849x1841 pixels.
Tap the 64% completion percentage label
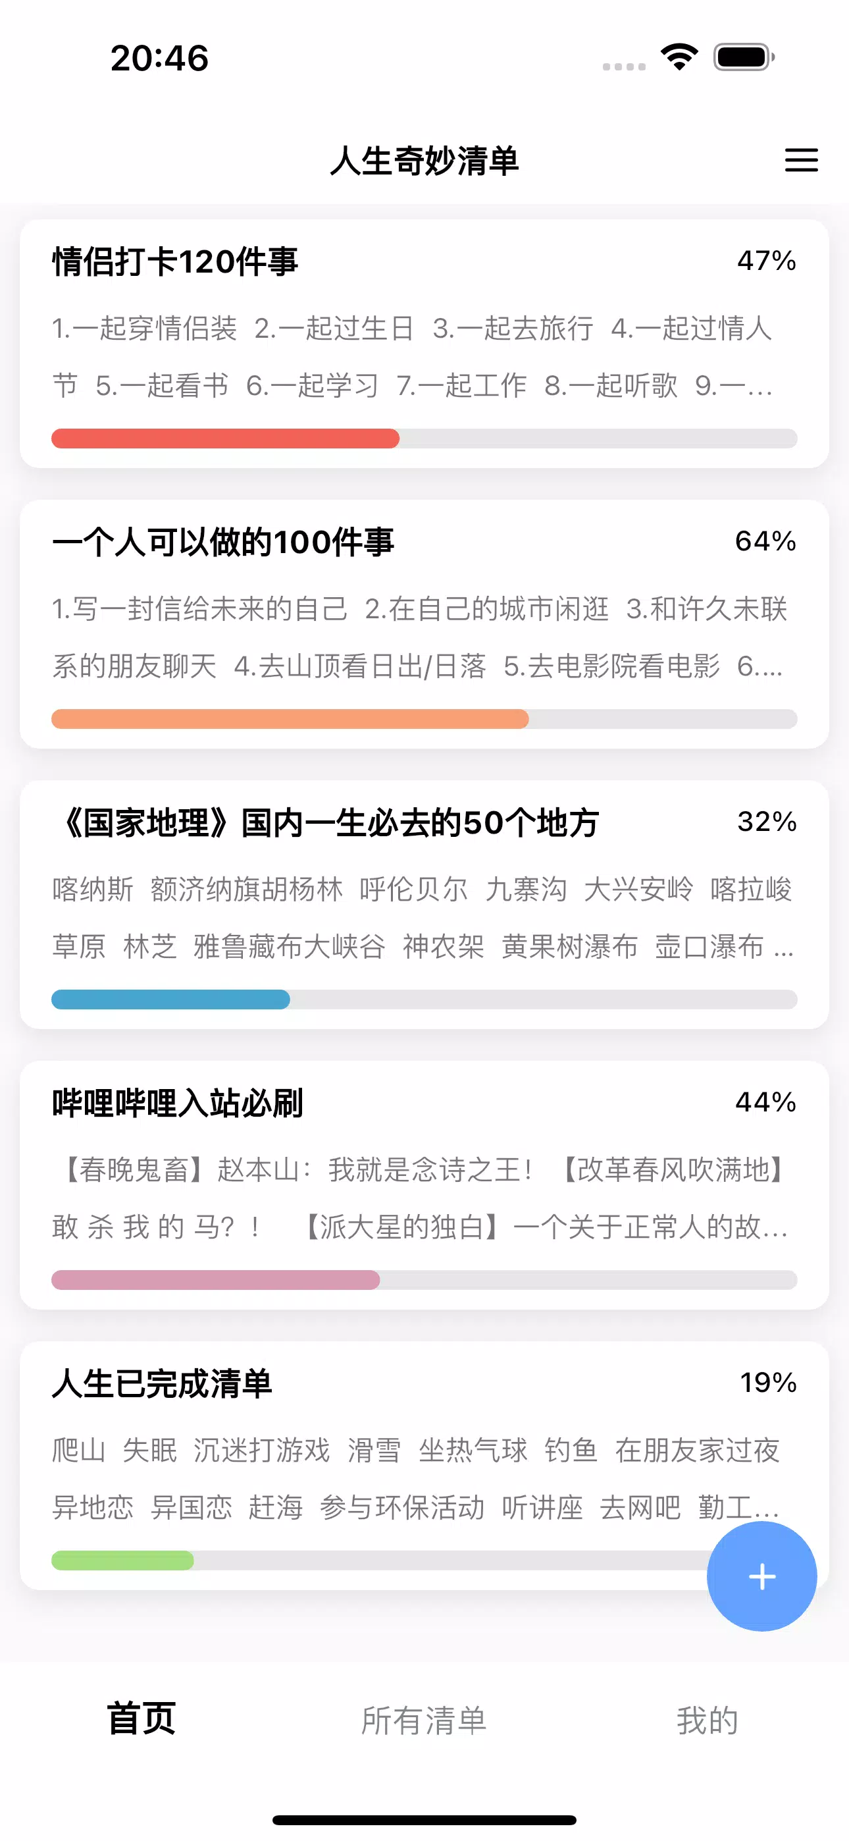765,542
